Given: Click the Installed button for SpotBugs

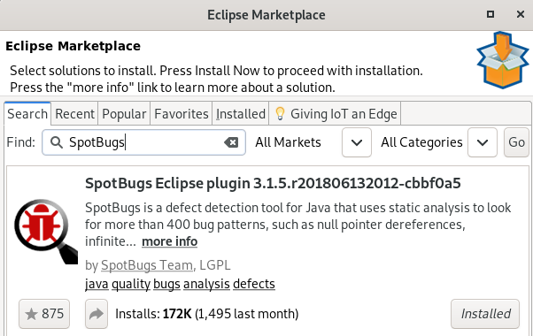Looking at the screenshot, I should pyautogui.click(x=485, y=314).
